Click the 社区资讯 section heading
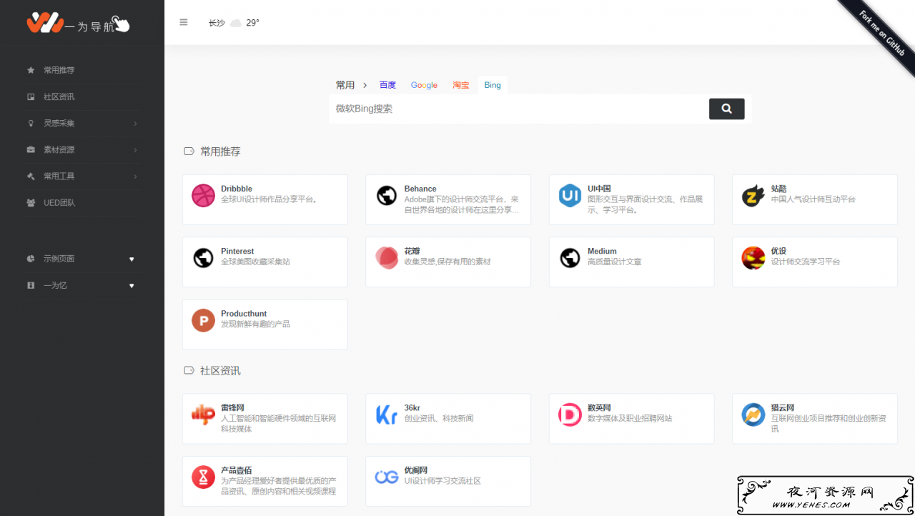The width and height of the screenshot is (915, 516). (220, 371)
